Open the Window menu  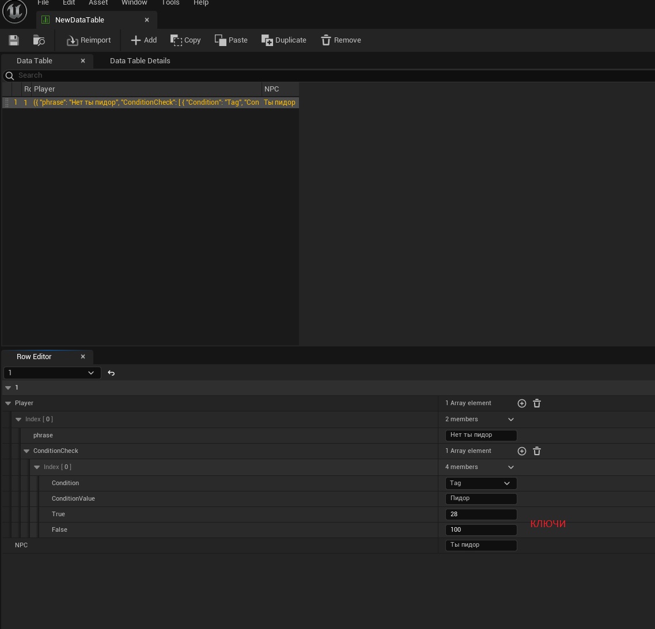point(134,3)
